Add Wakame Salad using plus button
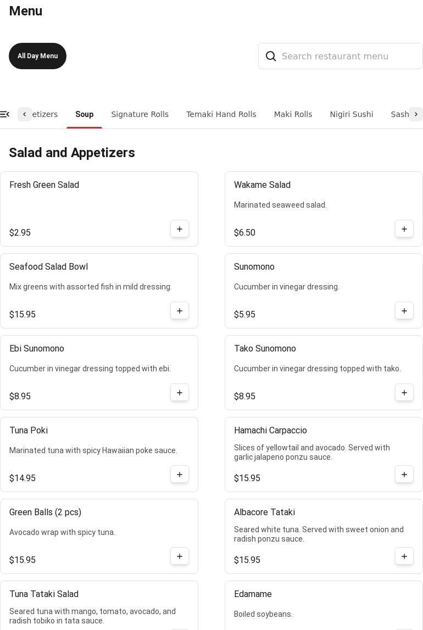Screen dimensions: 423x630 pos(404,229)
